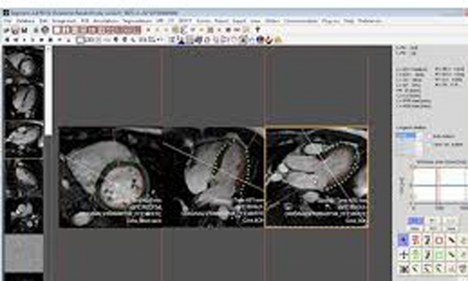Click the first icon in top toolbar

tap(6, 30)
